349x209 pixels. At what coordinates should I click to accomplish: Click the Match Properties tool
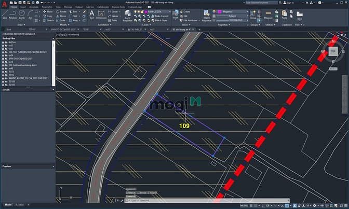tap(207, 16)
